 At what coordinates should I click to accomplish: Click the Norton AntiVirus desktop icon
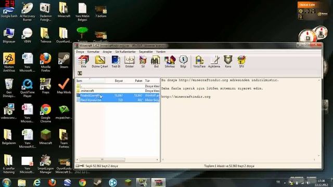pyautogui.click(x=9, y=62)
